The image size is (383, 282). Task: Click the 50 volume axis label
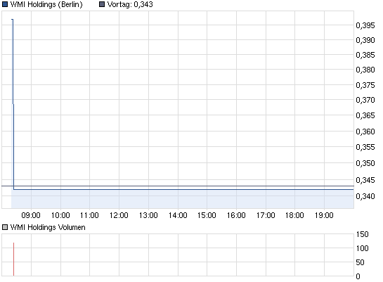click(360, 263)
